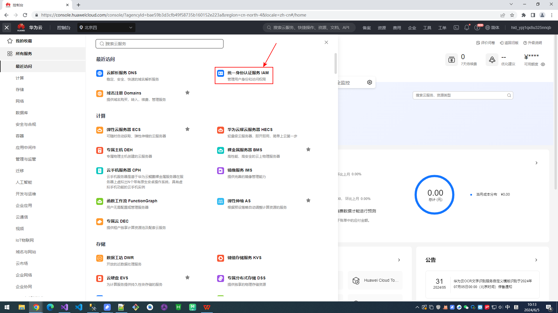Toggle the BMS favorite star
Image resolution: width=558 pixels, height=313 pixels.
pyautogui.click(x=308, y=150)
